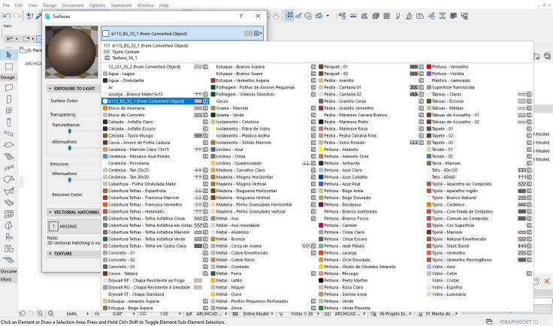This screenshot has height=326, width=553.
Task: Select the Stair tool in toolbox
Action: (9, 156)
